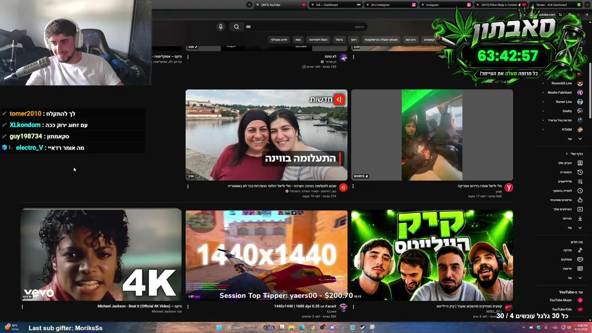The image size is (592, 333).
Task: Open the taskbar clock and date
Action: (x=581, y=327)
